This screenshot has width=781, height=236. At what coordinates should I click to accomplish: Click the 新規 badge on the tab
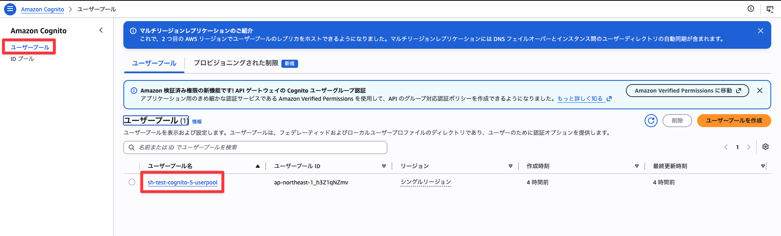click(x=290, y=64)
